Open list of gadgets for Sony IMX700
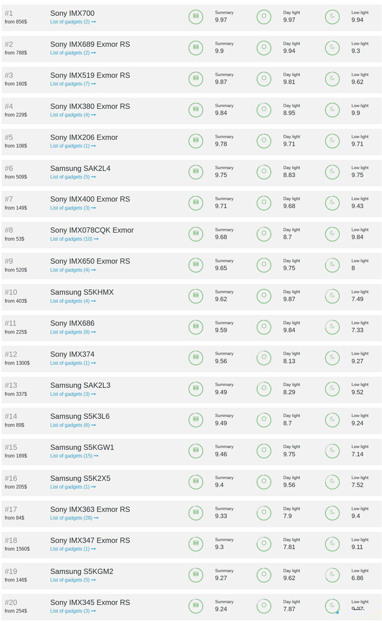Screen dimensions: 382x623 (x=73, y=22)
